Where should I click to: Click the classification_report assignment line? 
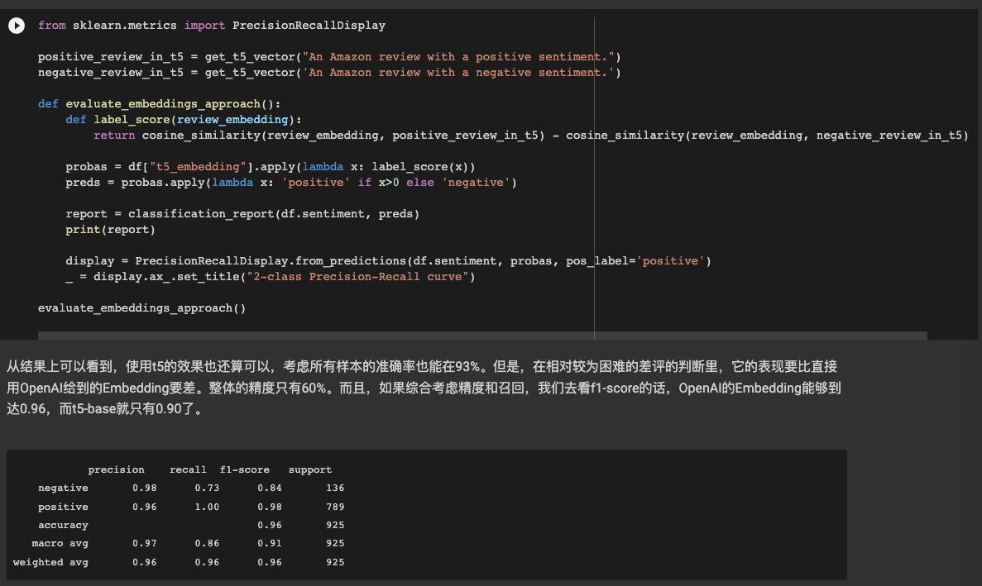242,214
